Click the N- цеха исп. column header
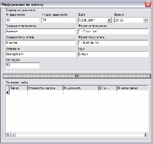The height and width of the screenshot is (144, 153). point(81,88)
